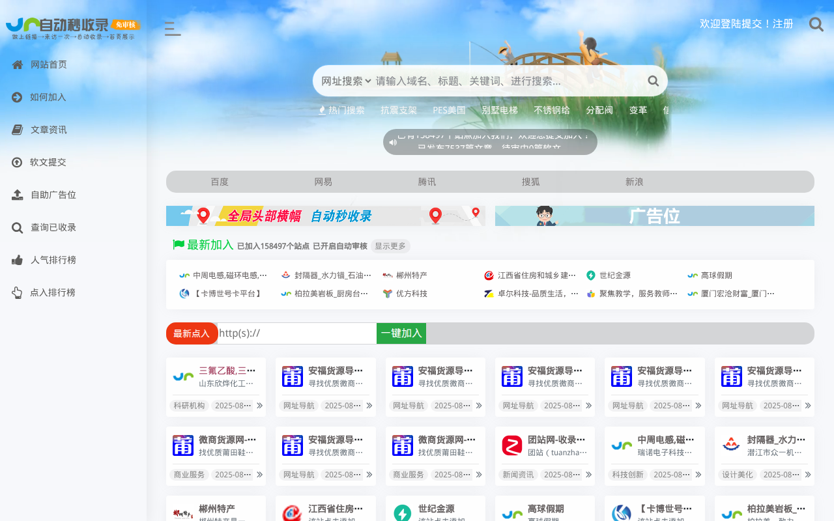Click the upload circle icon beside 软文提交

click(17, 162)
